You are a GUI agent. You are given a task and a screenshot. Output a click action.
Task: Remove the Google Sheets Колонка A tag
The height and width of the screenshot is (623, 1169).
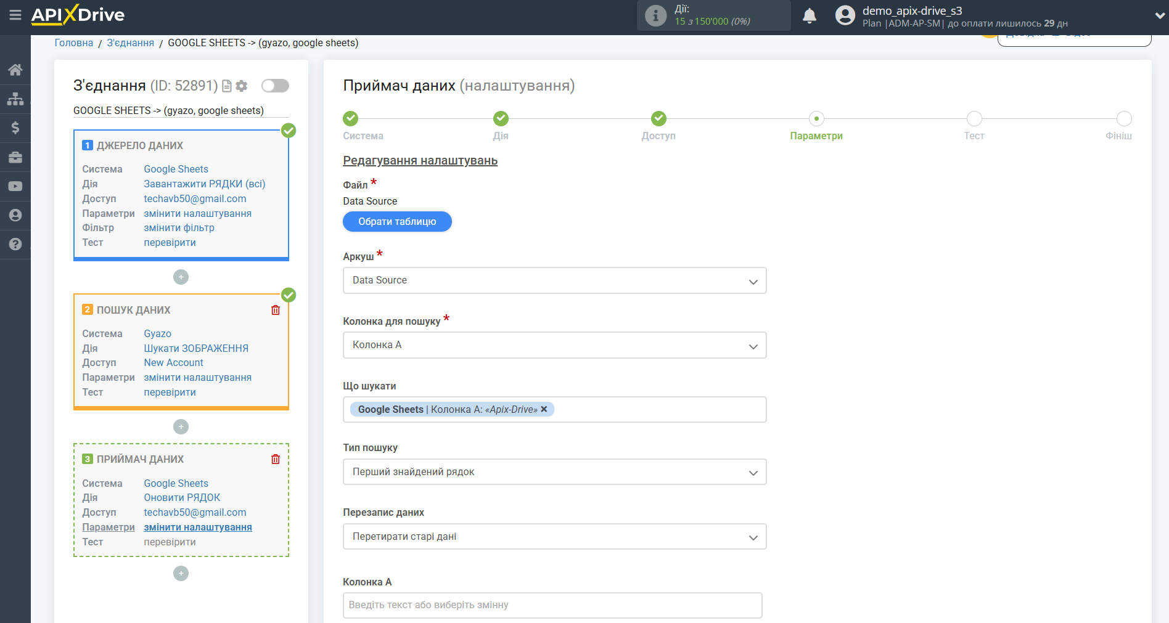pos(544,409)
